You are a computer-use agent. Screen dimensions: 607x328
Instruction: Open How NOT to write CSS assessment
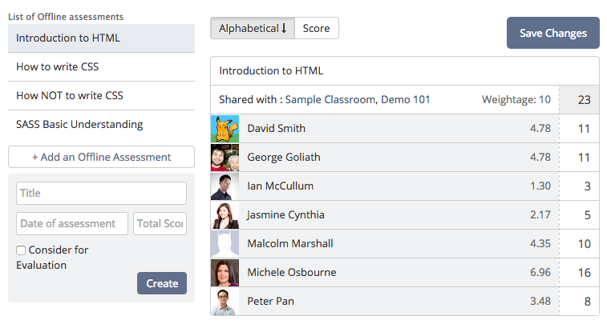tap(101, 95)
